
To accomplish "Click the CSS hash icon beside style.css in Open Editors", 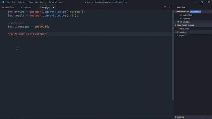I will click(181, 19).
